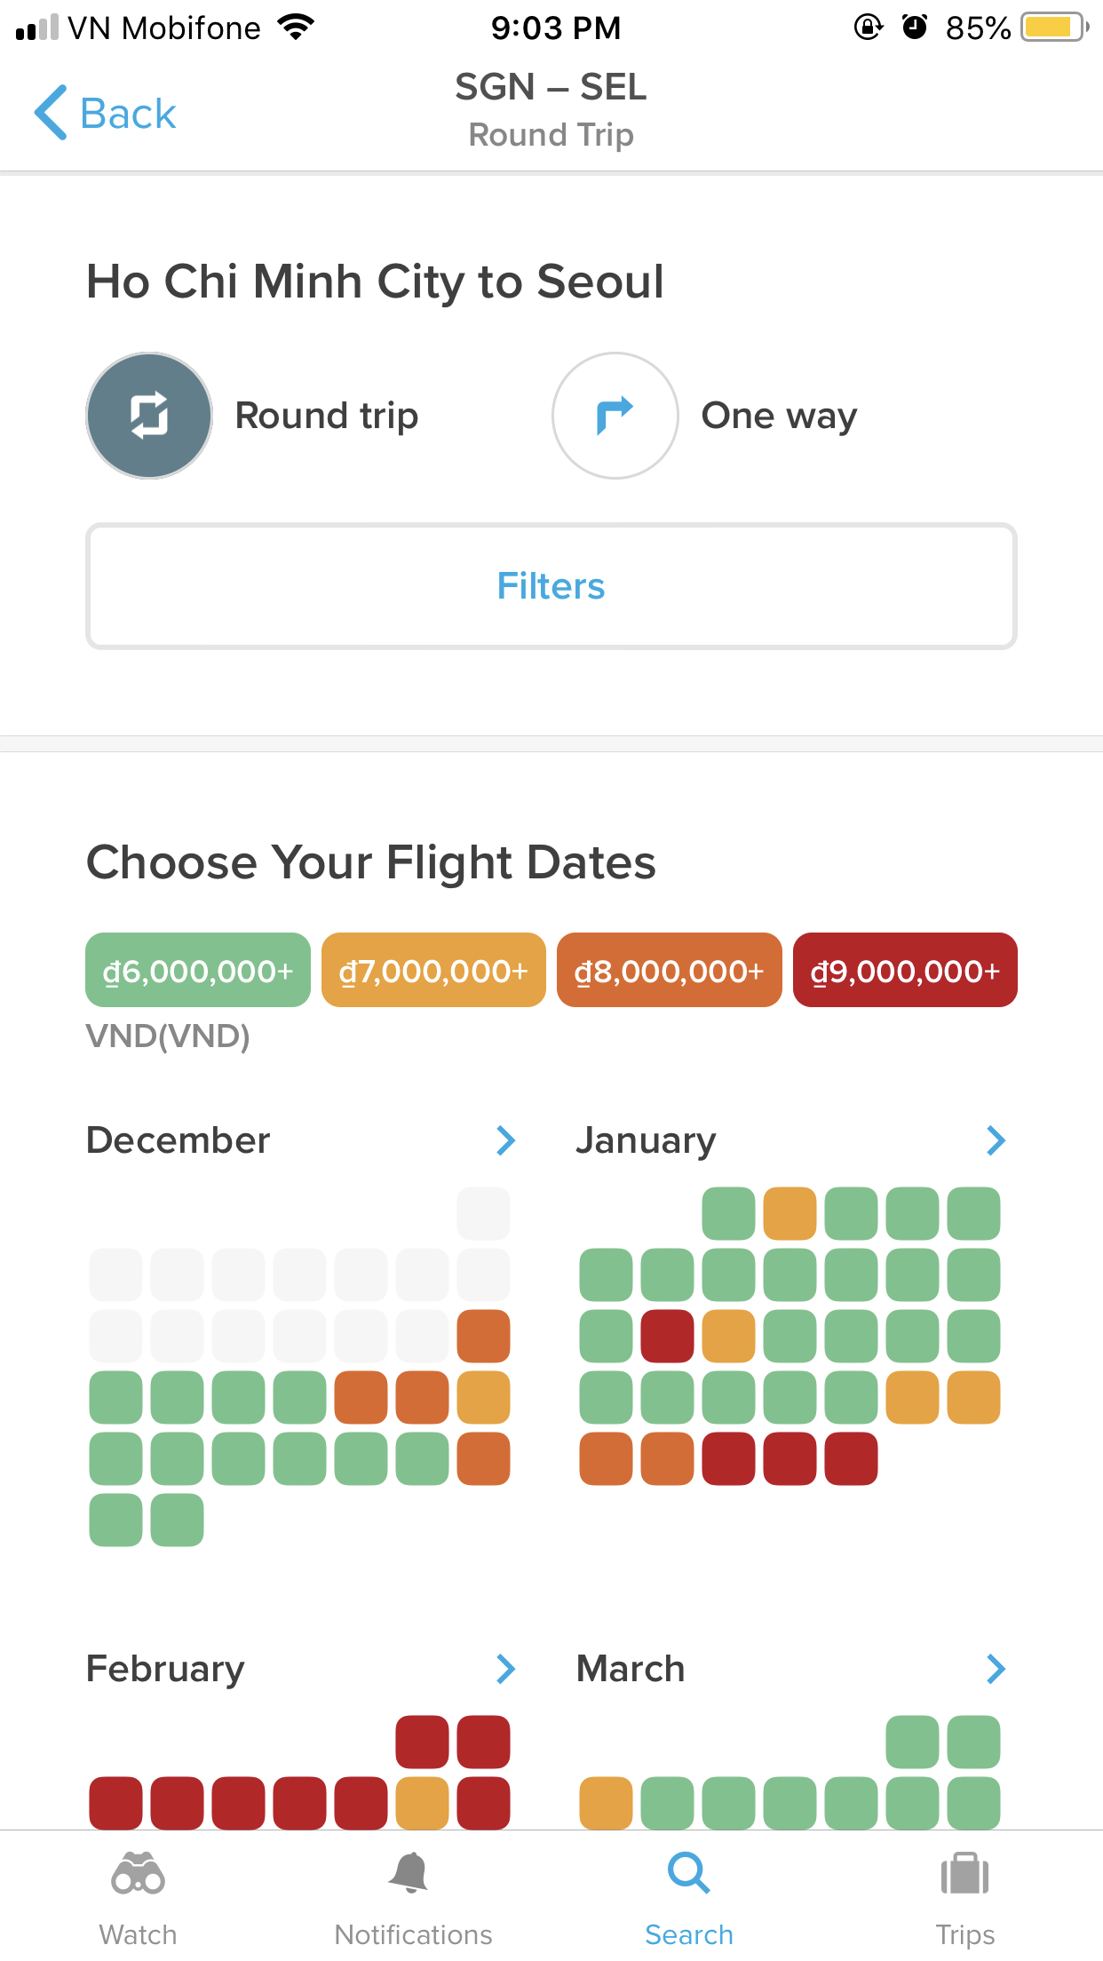Expand February month calendar chevron
The width and height of the screenshot is (1103, 1961).
[505, 1669]
